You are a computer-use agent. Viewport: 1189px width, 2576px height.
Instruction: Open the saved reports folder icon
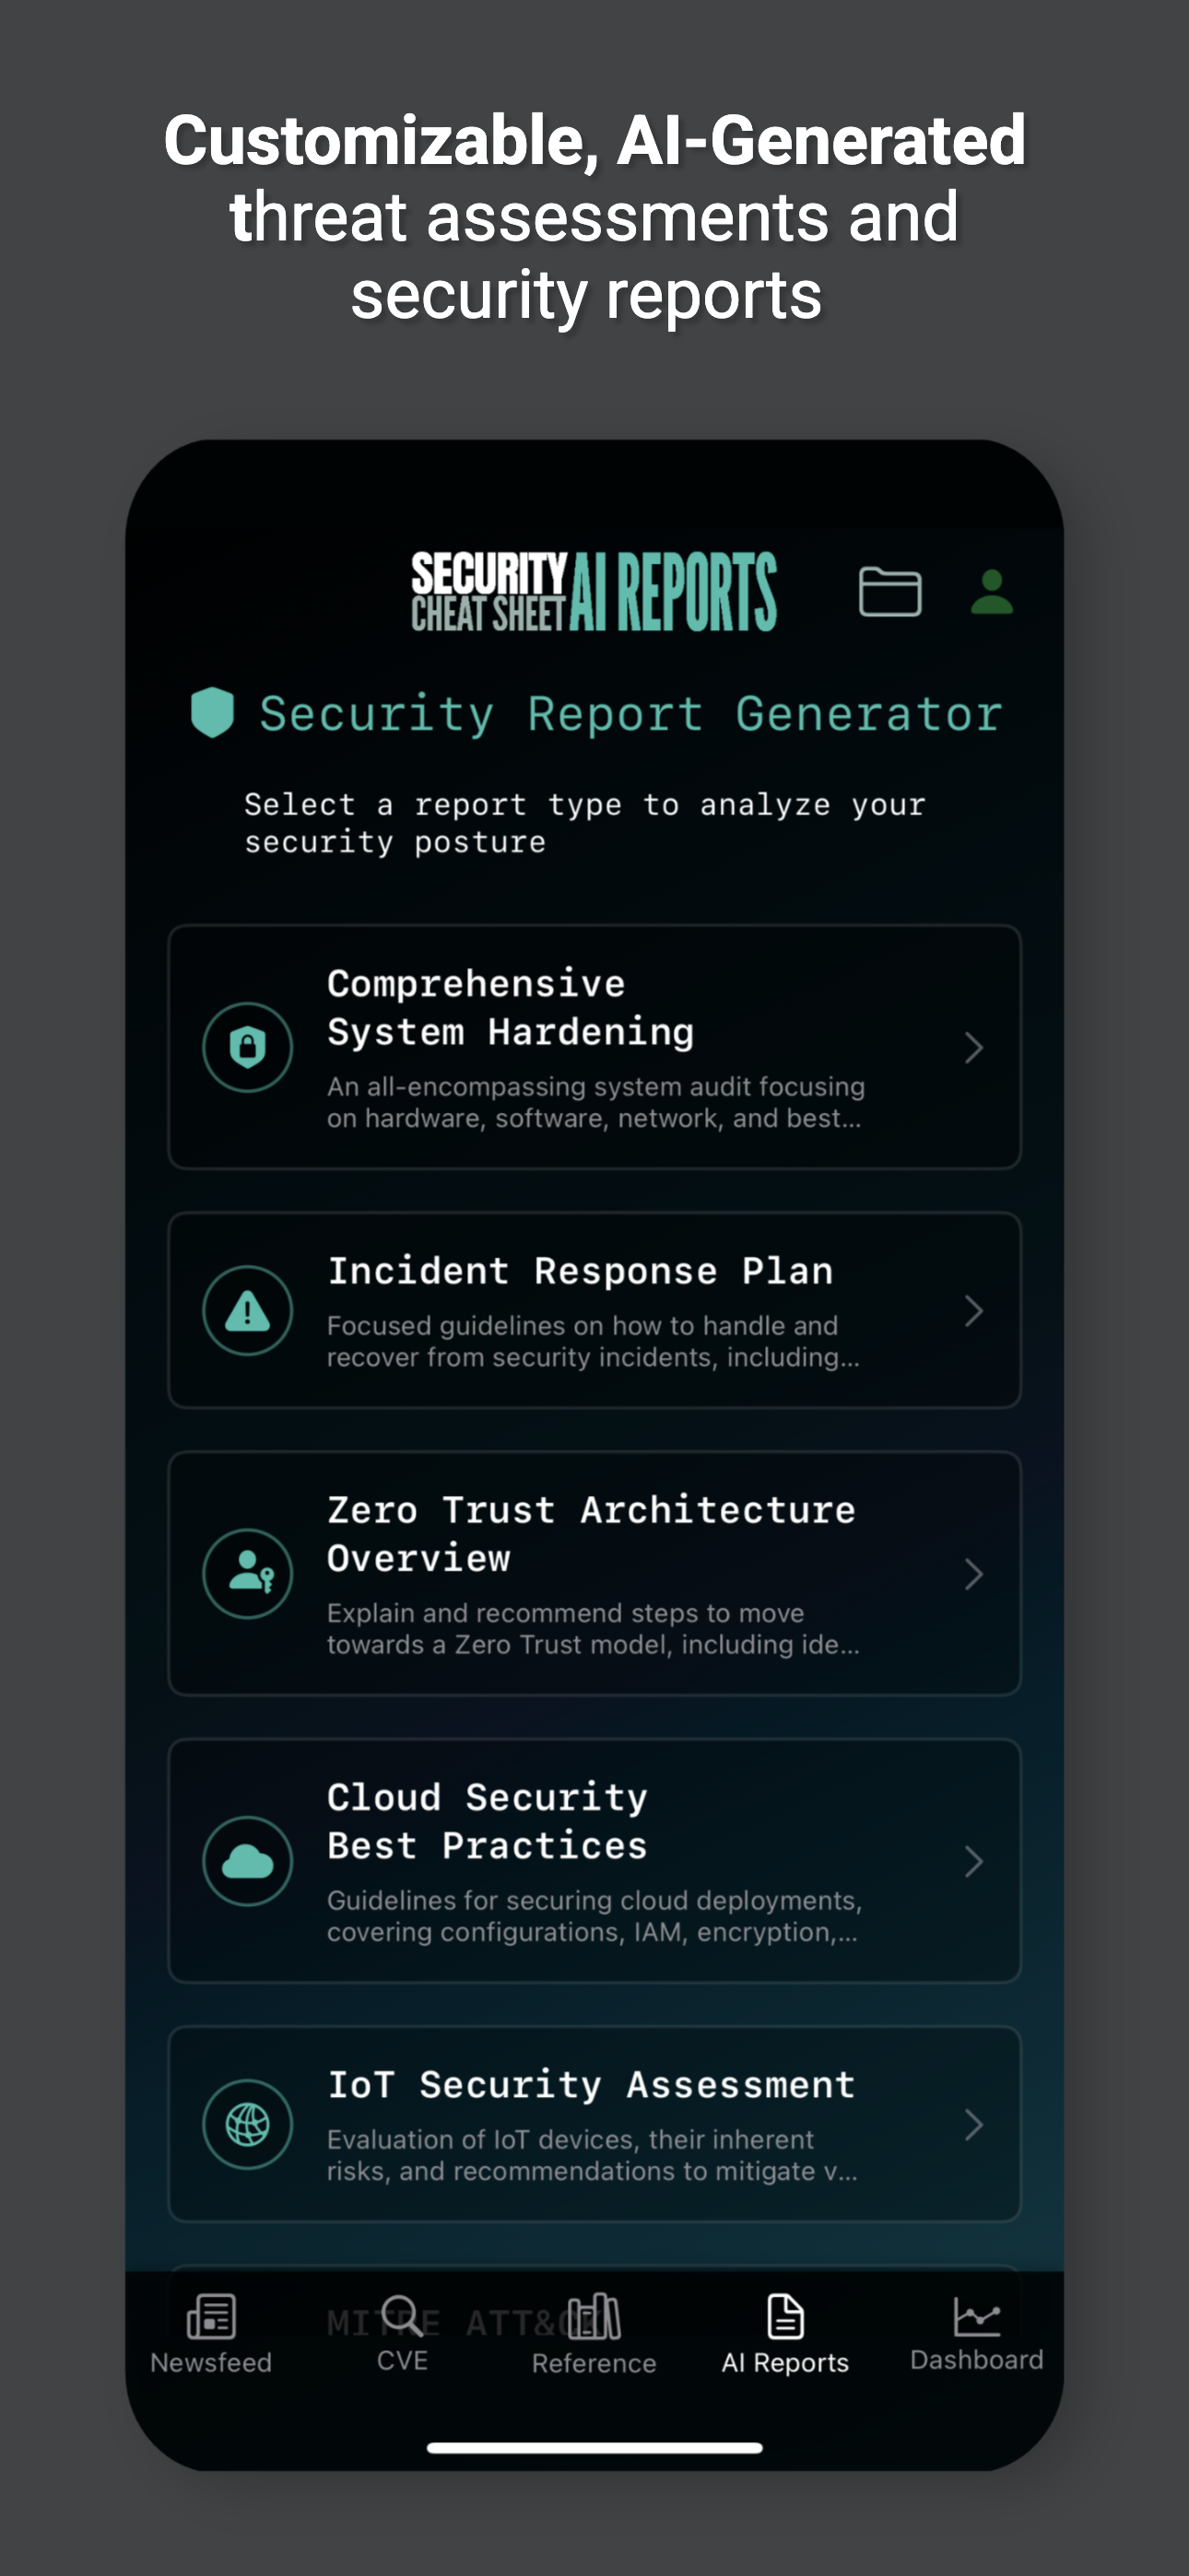pyautogui.click(x=889, y=591)
